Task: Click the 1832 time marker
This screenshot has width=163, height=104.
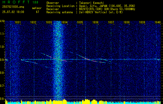Action: 33,22
